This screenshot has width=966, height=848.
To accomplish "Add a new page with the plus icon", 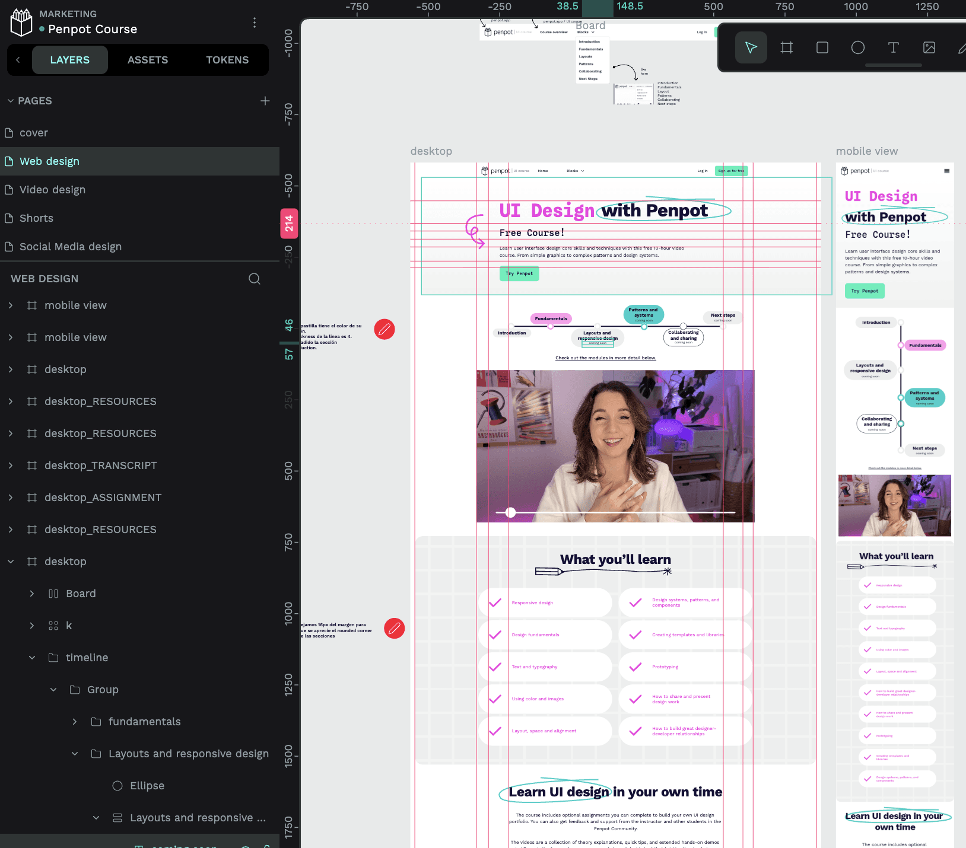I will [265, 101].
